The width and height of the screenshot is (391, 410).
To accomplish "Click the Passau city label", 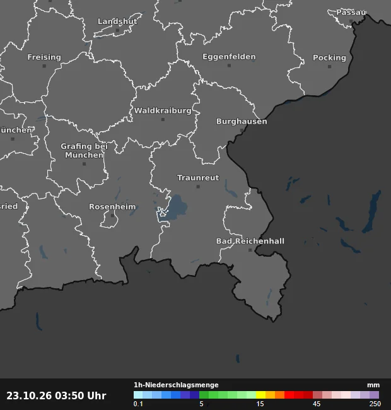I will pos(351,12).
